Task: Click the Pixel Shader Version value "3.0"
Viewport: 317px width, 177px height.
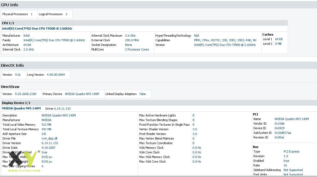Action: [x=195, y=134]
